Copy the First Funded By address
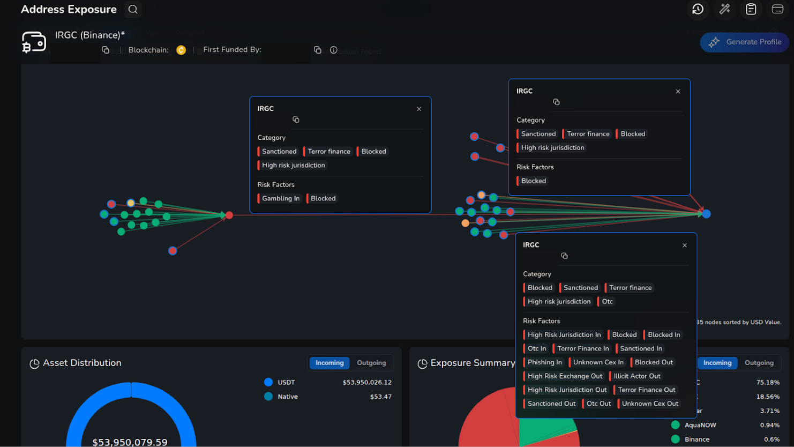The width and height of the screenshot is (794, 447). pos(317,50)
